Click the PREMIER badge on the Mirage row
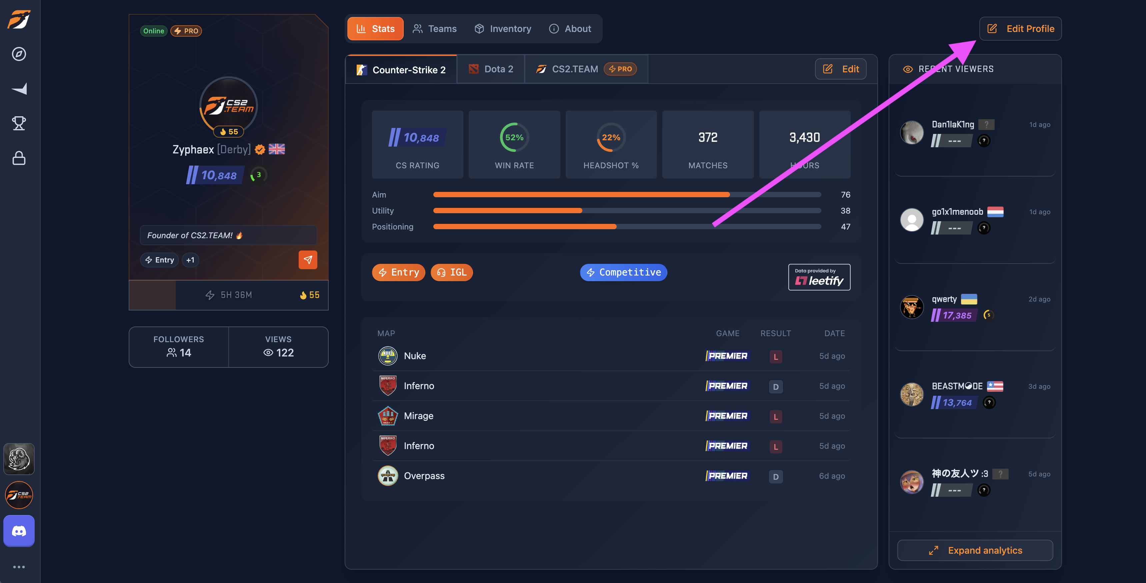The width and height of the screenshot is (1146, 583). [x=727, y=416]
